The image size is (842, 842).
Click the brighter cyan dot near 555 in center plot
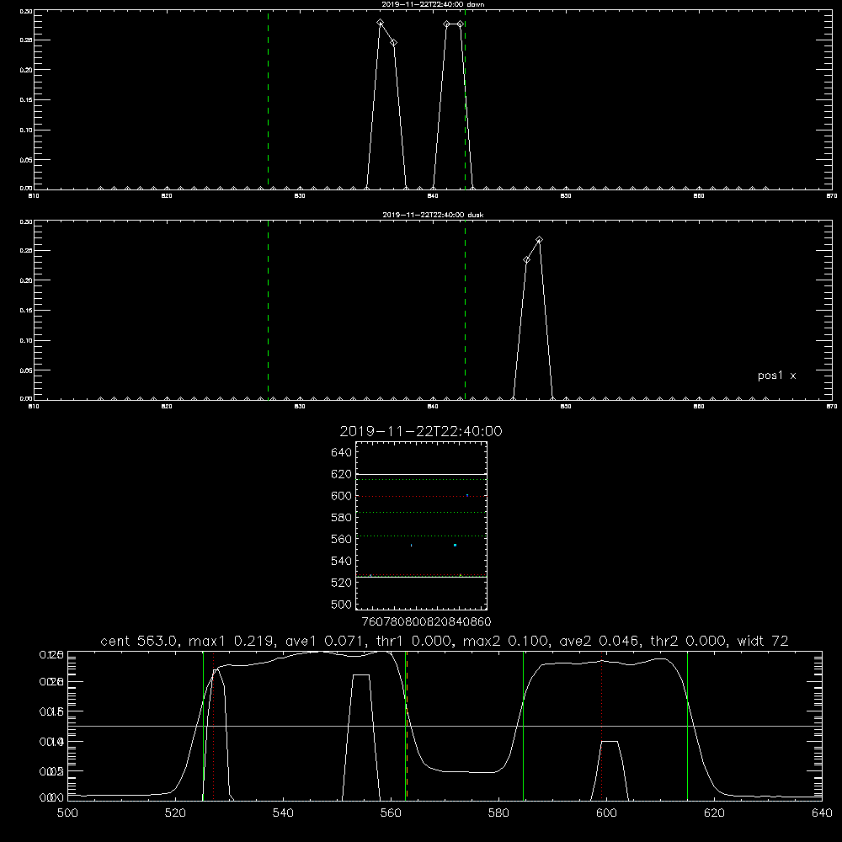pyautogui.click(x=455, y=545)
